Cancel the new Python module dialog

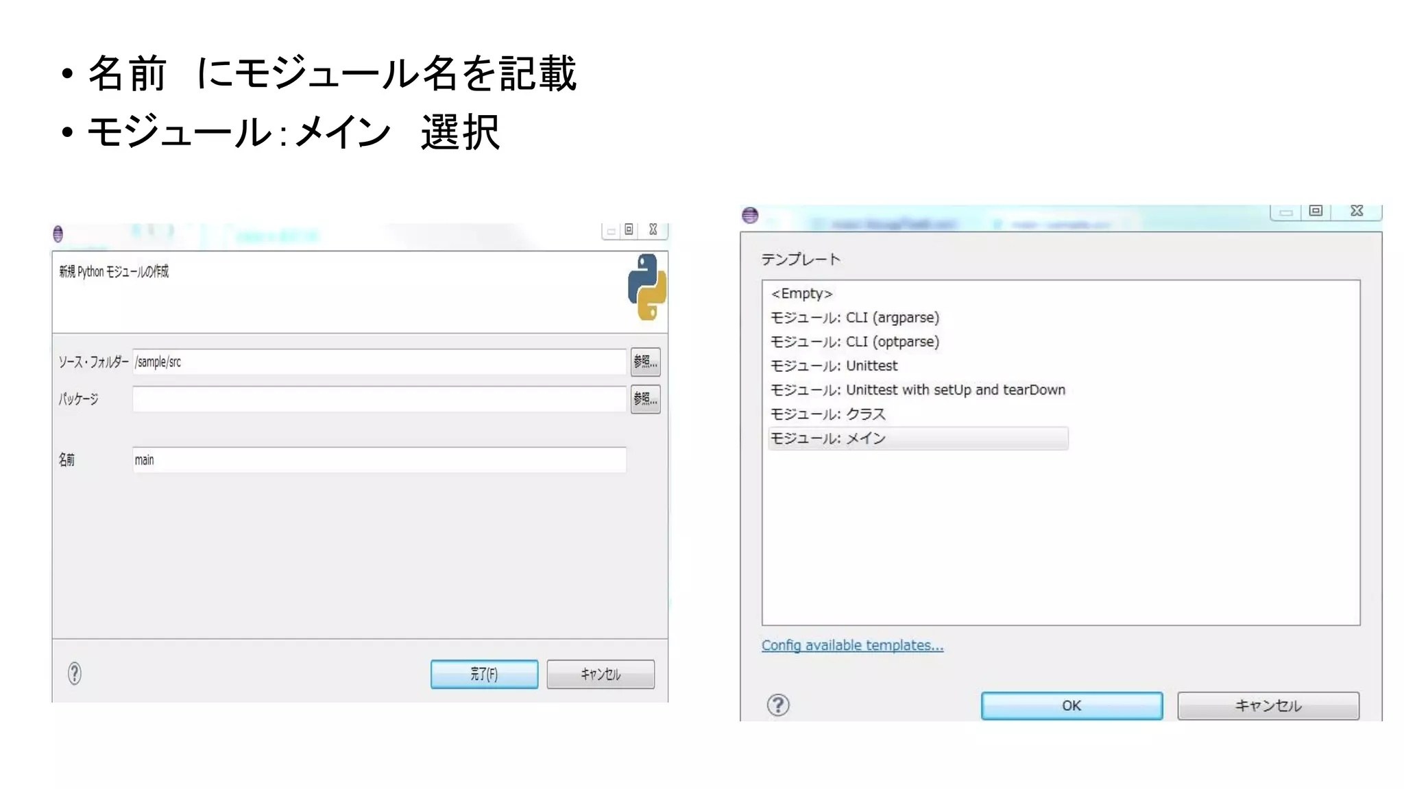pos(601,675)
